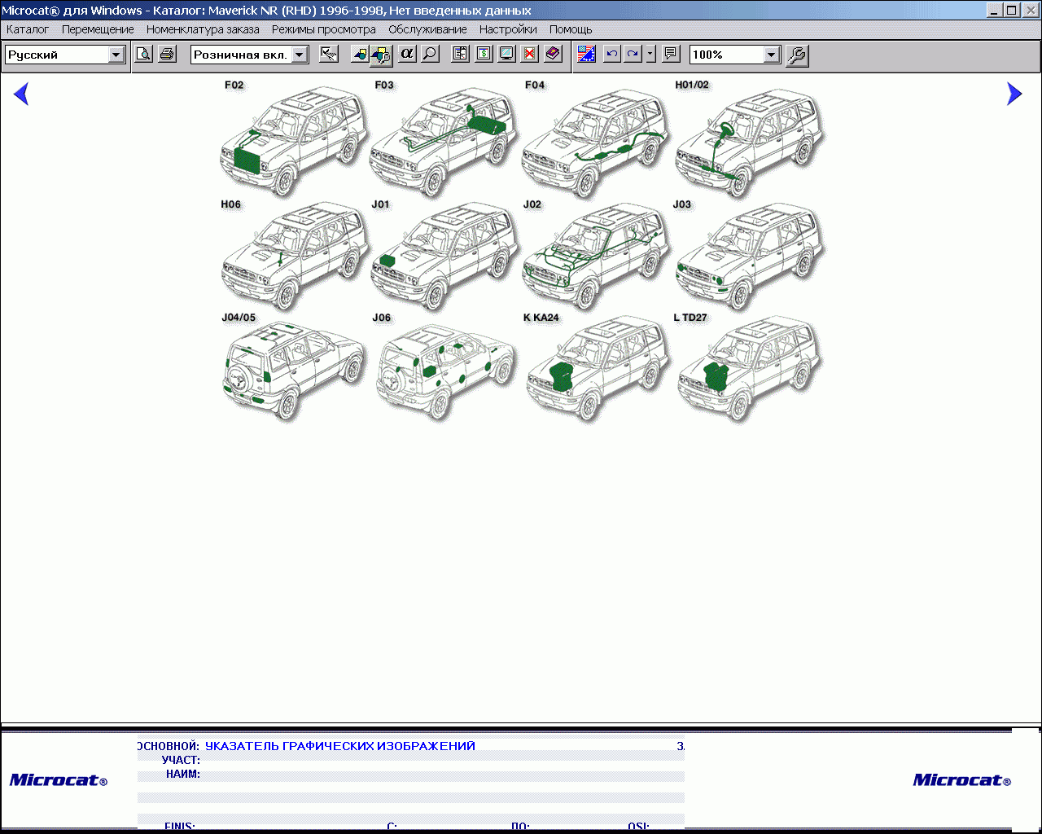Go to next page with right arrow

coord(1014,94)
